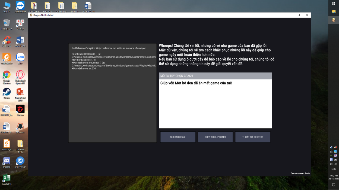Open the KHGDCN desktop folder

click(47, 7)
